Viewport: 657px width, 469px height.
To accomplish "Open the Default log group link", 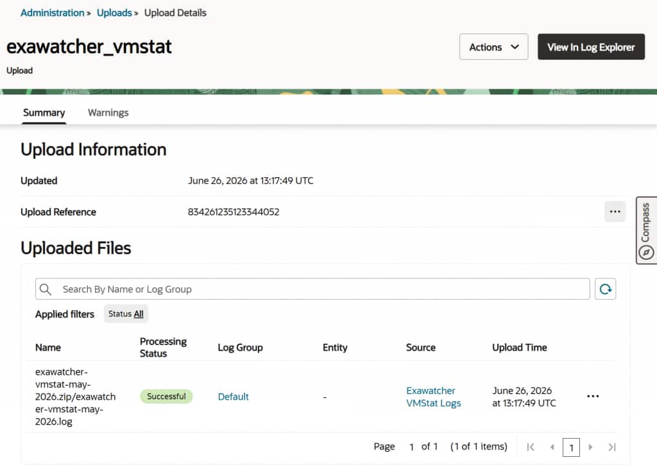I will 233,397.
